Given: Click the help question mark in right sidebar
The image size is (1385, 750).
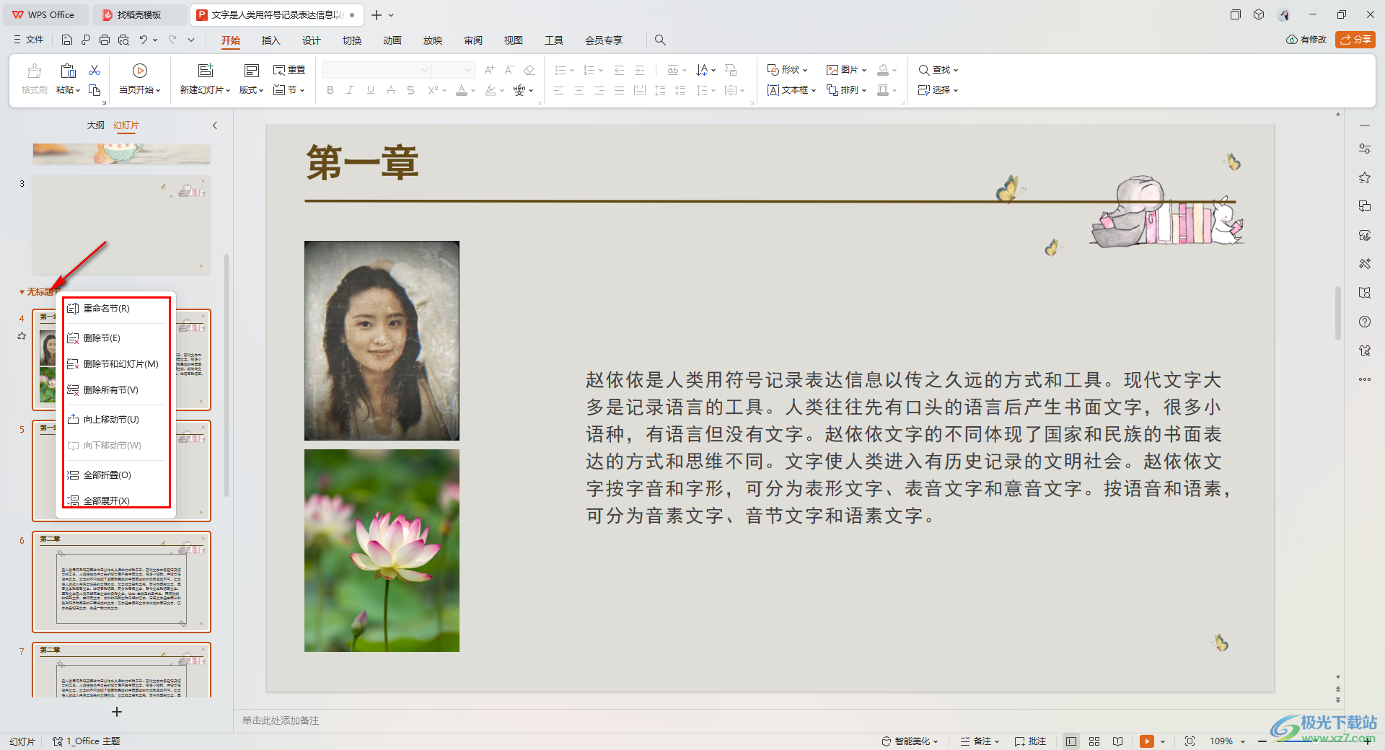Looking at the screenshot, I should tap(1365, 322).
